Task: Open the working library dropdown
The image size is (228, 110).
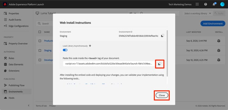Action: click(x=198, y=13)
